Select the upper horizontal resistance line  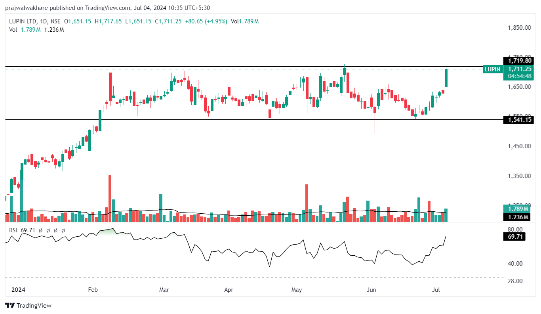238,67
